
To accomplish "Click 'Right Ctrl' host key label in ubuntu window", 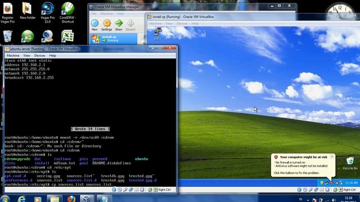I will [x=164, y=190].
